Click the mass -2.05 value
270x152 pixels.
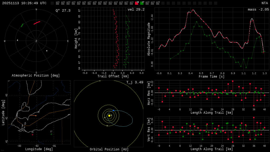tap(258, 9)
